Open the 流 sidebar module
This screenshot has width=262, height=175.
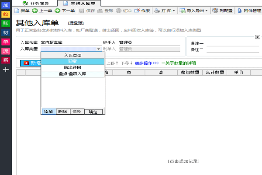6,51
